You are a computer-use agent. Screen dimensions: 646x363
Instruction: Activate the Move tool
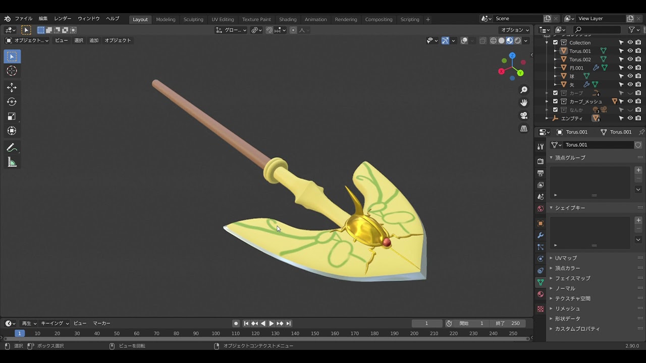click(12, 88)
